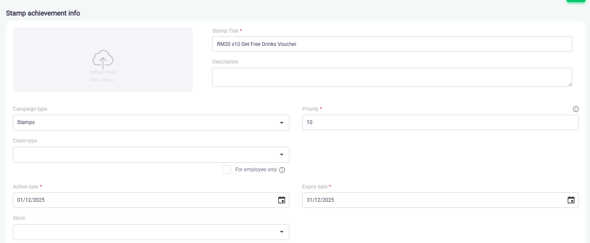Focus the Description text area
590x243 pixels.
(x=392, y=77)
